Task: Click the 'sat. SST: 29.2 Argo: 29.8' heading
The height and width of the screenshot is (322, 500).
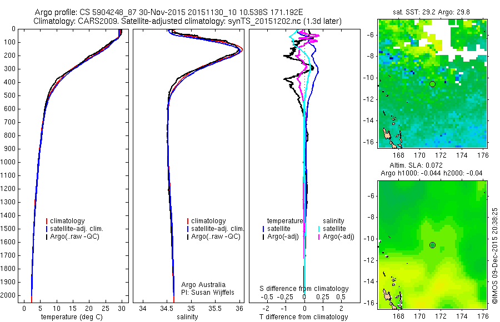Action: pyautogui.click(x=431, y=12)
